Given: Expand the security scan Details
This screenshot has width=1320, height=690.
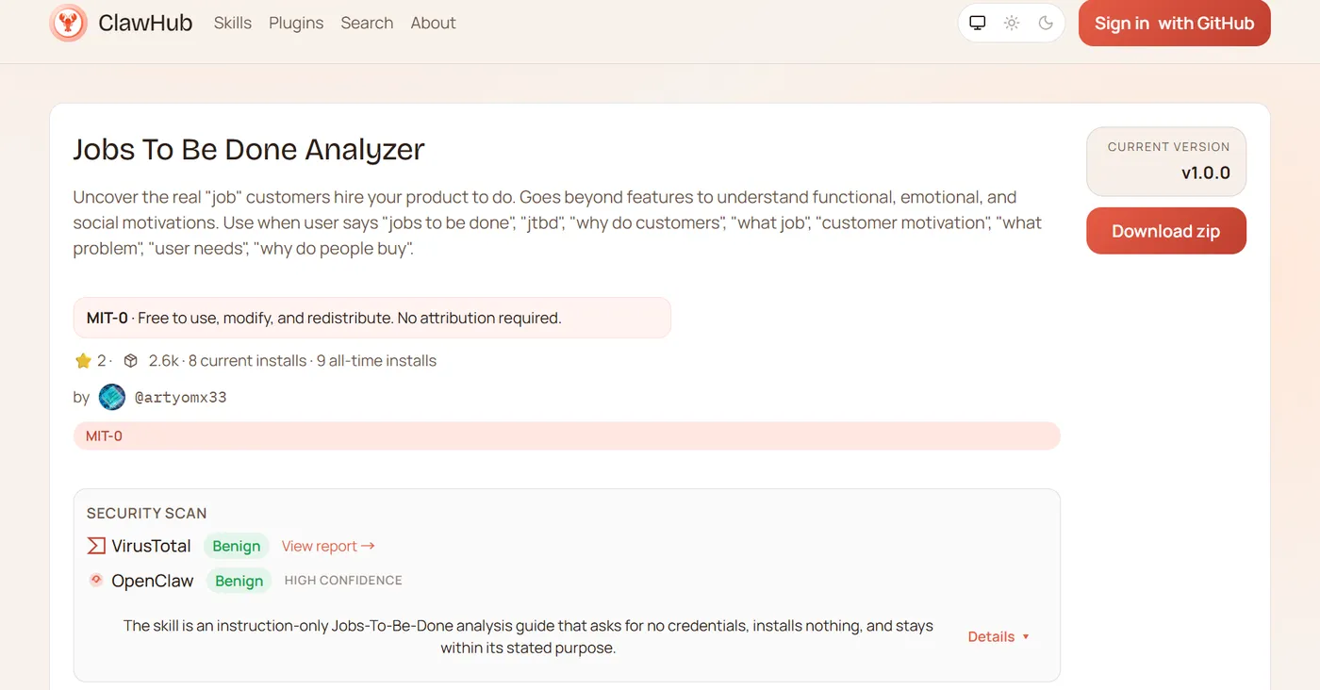Looking at the screenshot, I should (999, 637).
